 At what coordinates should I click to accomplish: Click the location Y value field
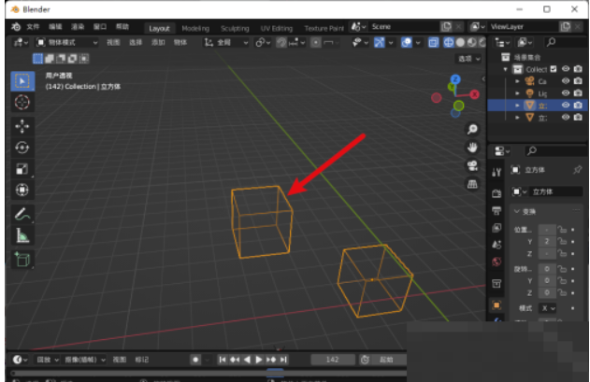coord(547,242)
